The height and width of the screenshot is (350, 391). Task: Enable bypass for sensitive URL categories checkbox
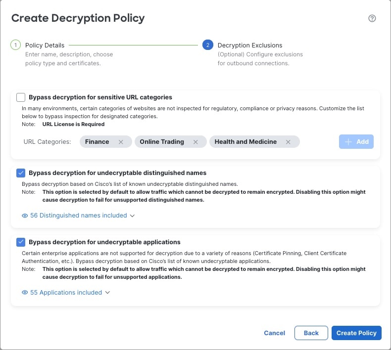pyautogui.click(x=21, y=97)
